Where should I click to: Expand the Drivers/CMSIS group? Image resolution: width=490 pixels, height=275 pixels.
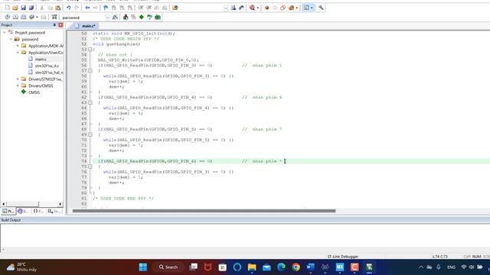[18, 86]
